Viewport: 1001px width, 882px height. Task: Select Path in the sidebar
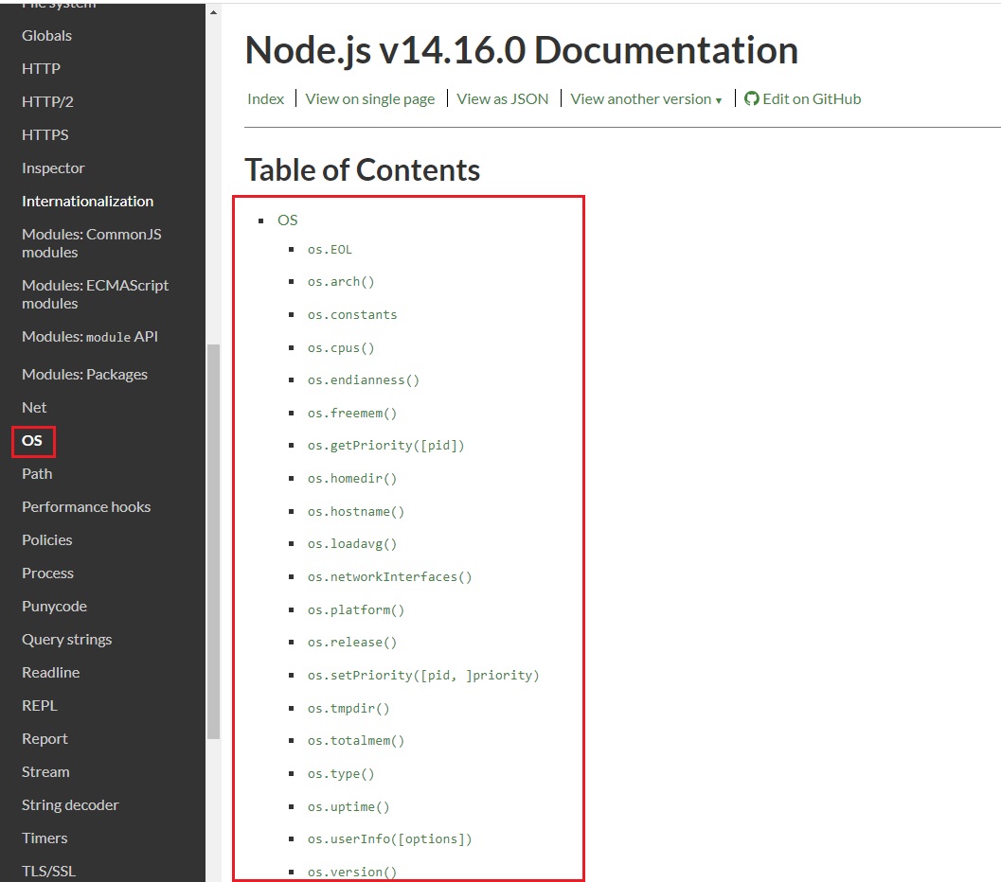37,474
